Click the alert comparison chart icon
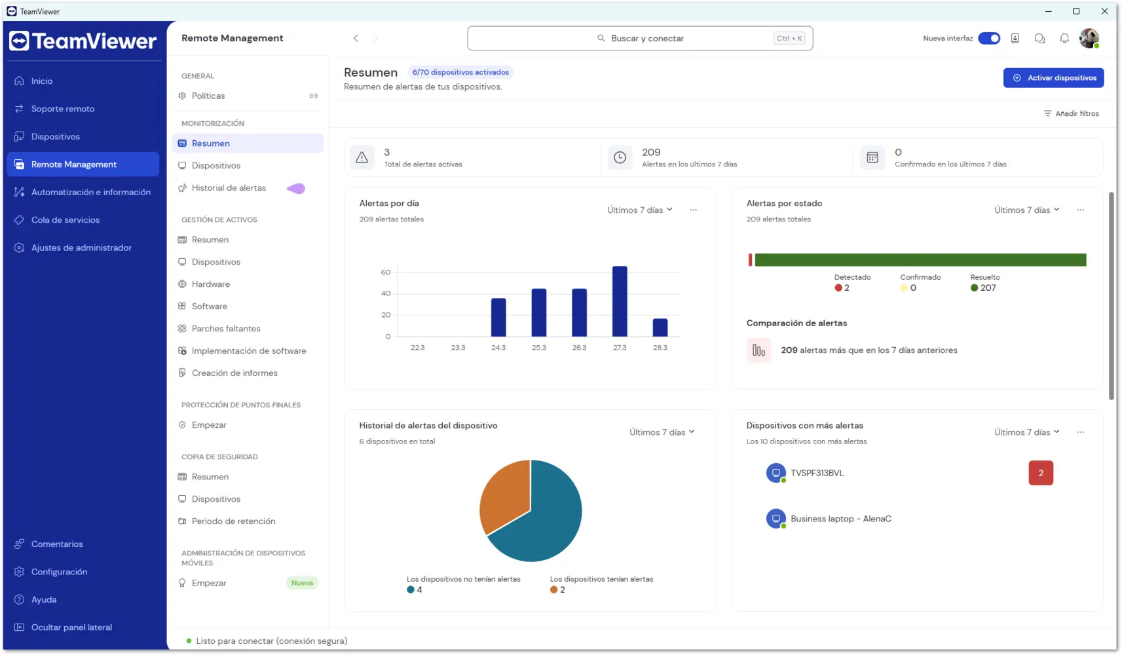The height and width of the screenshot is (655, 1122). 758,350
